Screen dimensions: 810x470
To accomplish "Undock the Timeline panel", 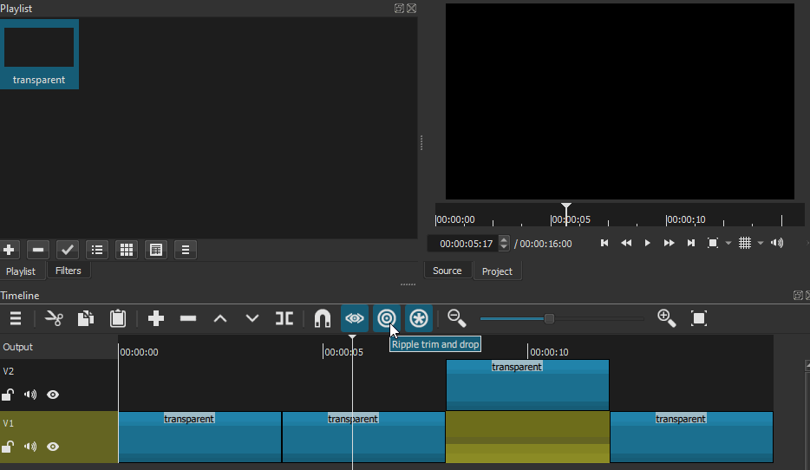I will pos(798,296).
